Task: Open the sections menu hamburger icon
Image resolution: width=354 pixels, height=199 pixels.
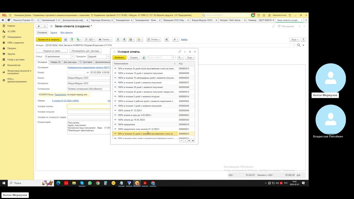Action: 10,15
